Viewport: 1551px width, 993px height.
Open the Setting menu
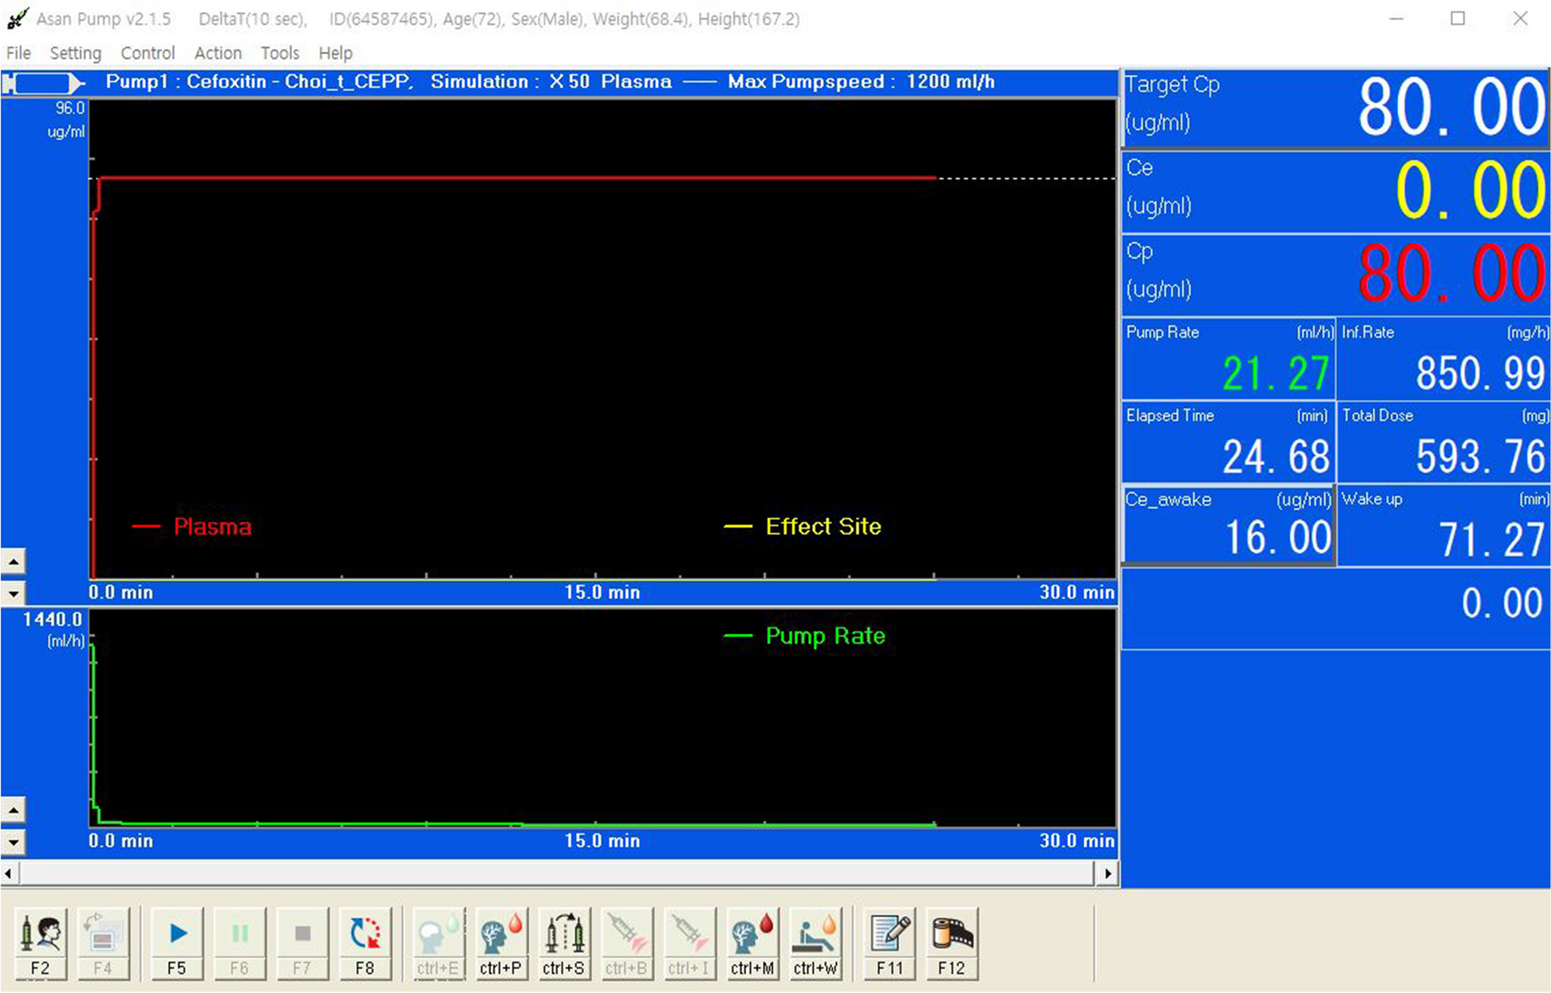tap(75, 53)
